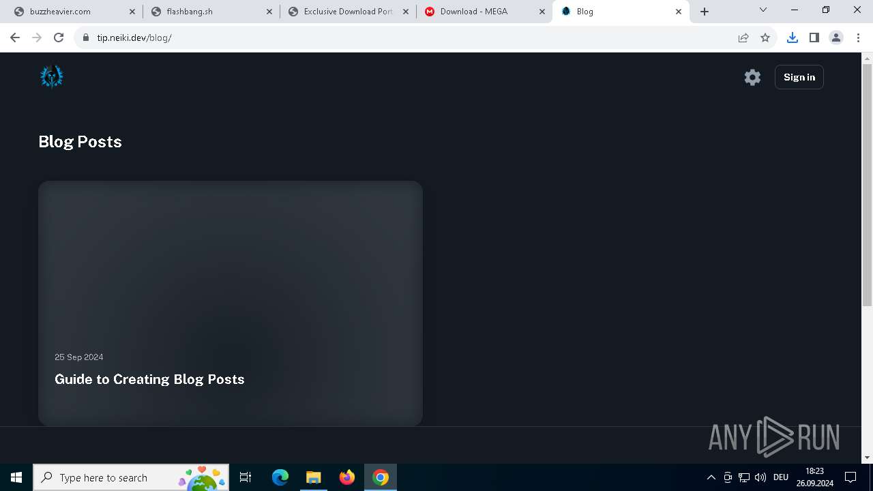
Task: Open the notification center icon
Action: pos(850,477)
